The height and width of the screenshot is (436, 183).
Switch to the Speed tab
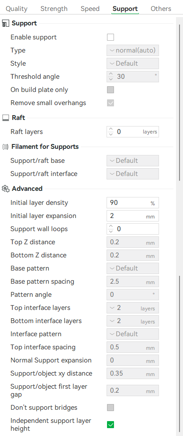coord(90,9)
